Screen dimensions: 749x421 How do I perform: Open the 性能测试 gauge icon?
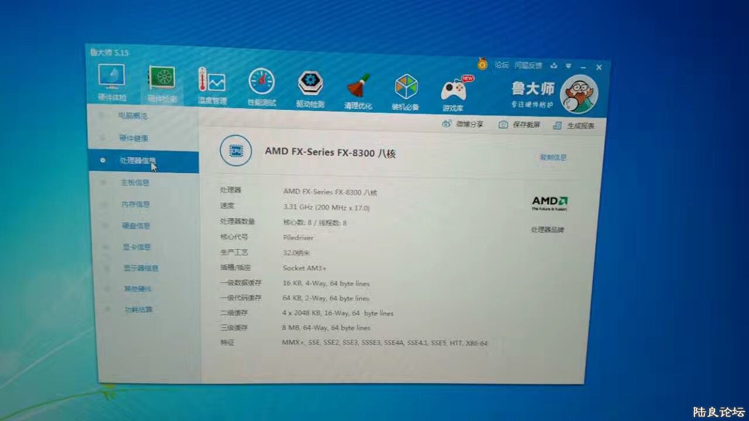pyautogui.click(x=262, y=82)
